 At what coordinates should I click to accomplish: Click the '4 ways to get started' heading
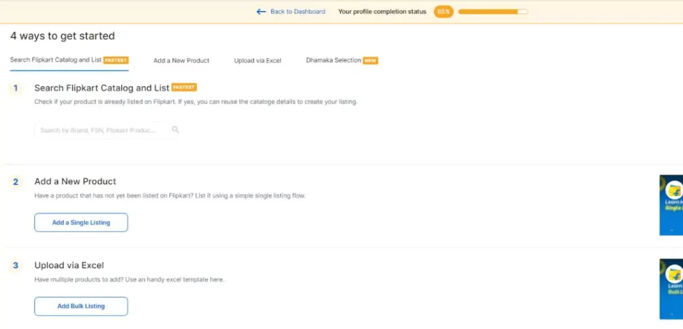coord(63,36)
